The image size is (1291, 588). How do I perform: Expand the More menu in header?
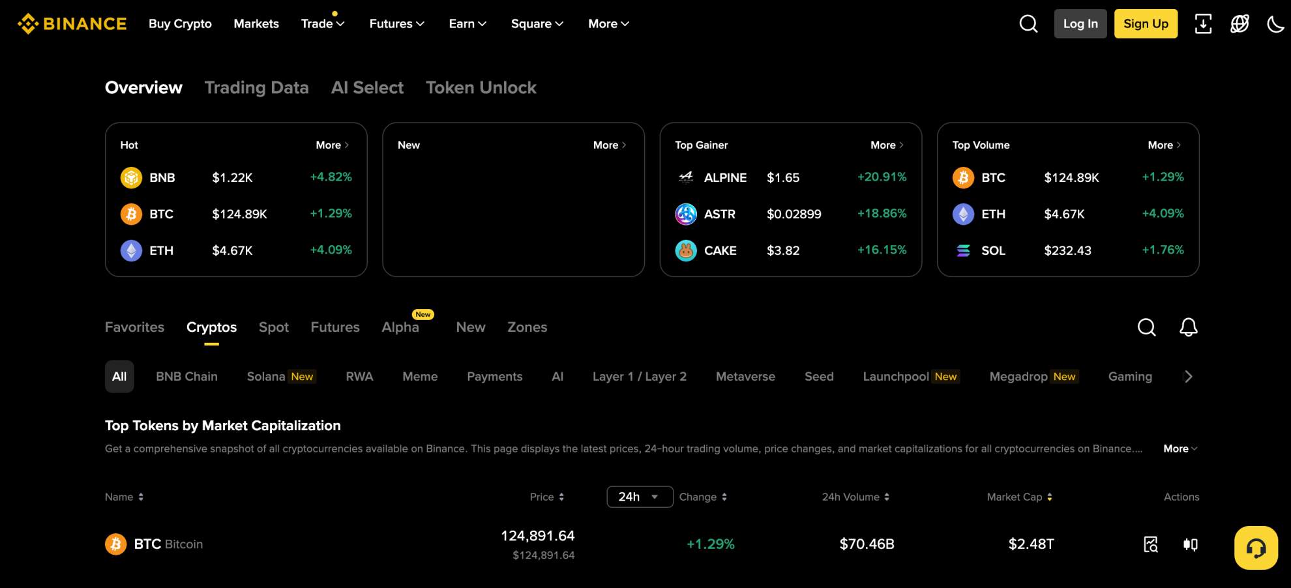tap(608, 23)
